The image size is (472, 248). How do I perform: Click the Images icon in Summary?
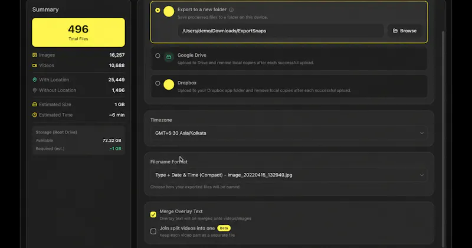pos(35,55)
